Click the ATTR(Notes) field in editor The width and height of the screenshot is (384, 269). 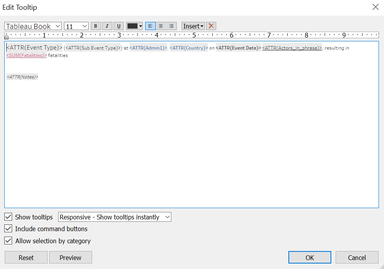coord(22,77)
